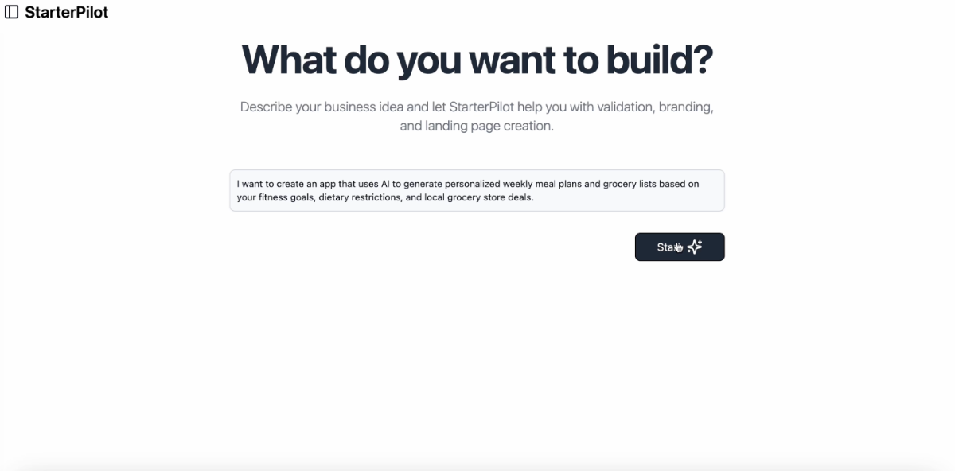Toggle the sidebar panel icon

coord(12,12)
